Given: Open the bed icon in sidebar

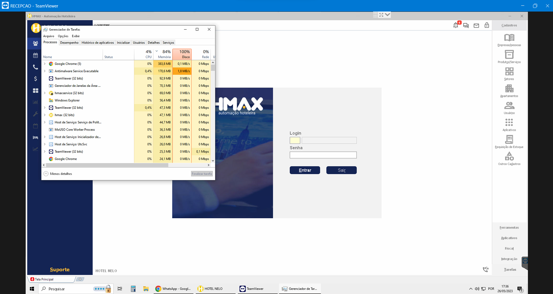Looking at the screenshot, I should [x=35, y=137].
